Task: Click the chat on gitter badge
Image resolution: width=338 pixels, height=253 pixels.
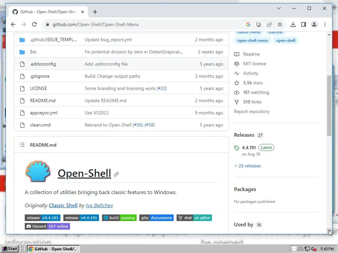Action: coord(194,218)
